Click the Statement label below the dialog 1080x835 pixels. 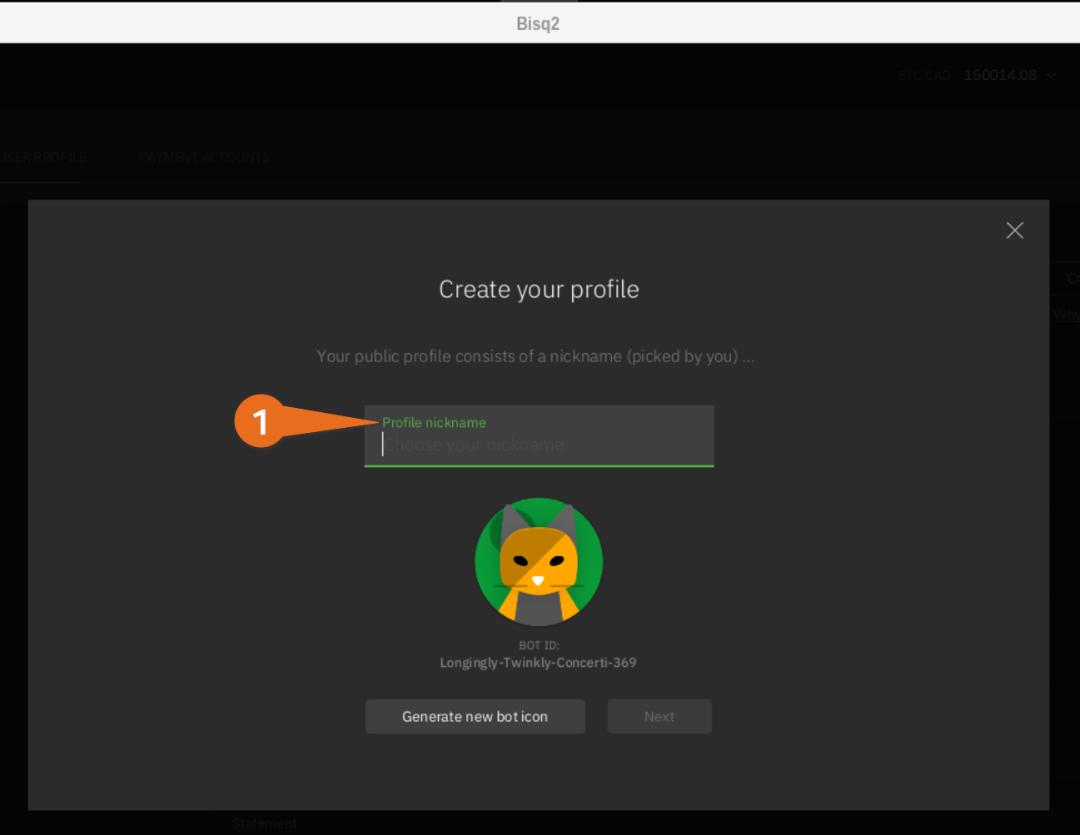pyautogui.click(x=264, y=823)
